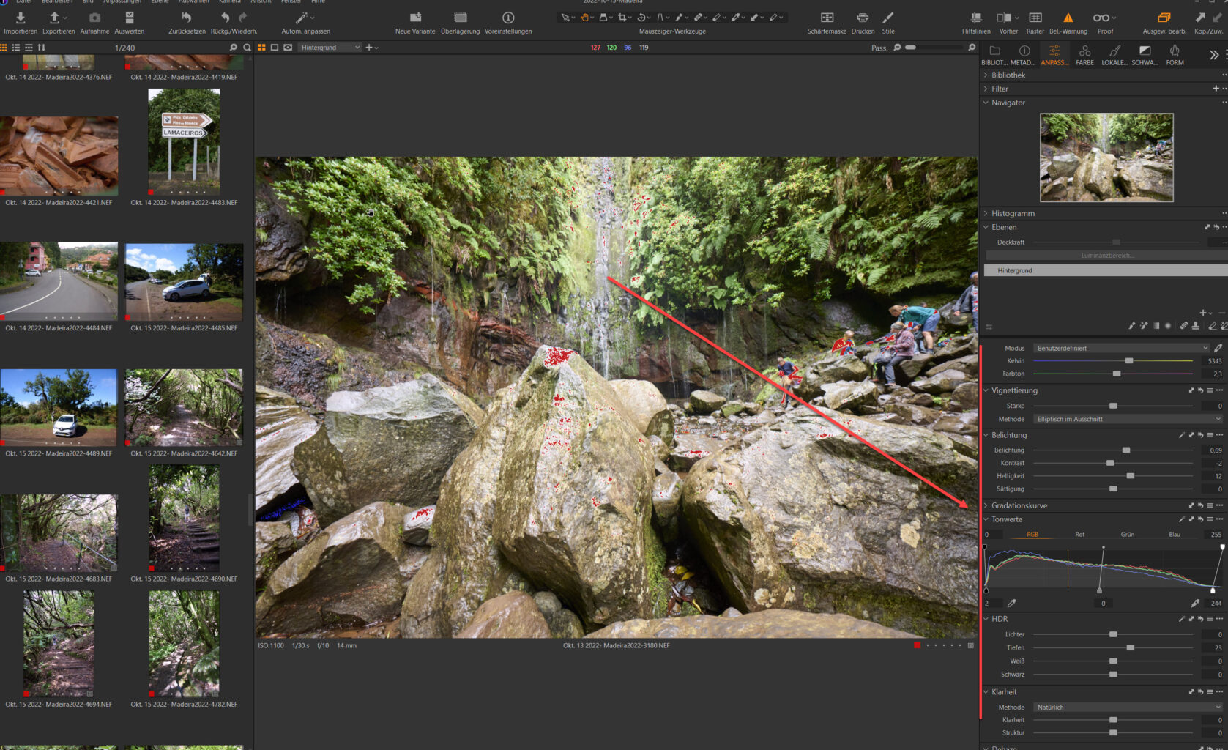
Task: Switch to the METAD... tool tab
Action: point(1024,55)
